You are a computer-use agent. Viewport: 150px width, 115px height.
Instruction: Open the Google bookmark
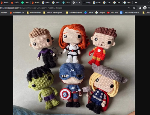[100, 13]
